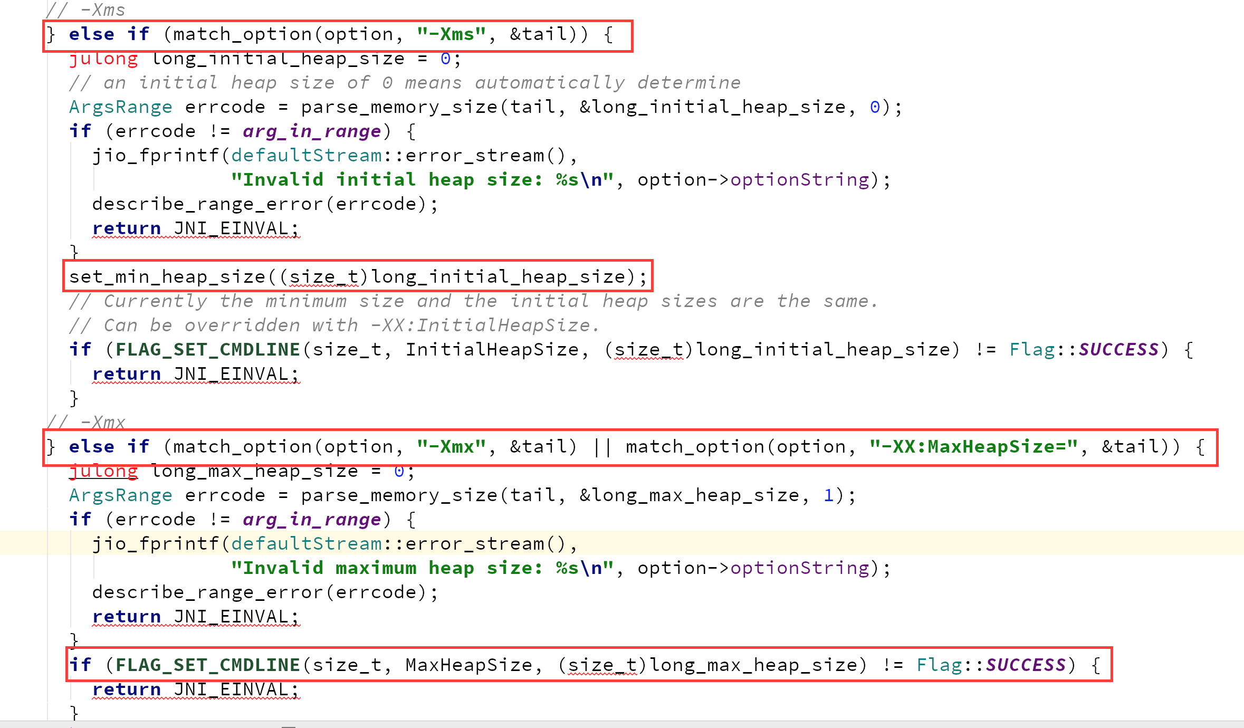Click the "// -Xms" comment line

[x=86, y=9]
